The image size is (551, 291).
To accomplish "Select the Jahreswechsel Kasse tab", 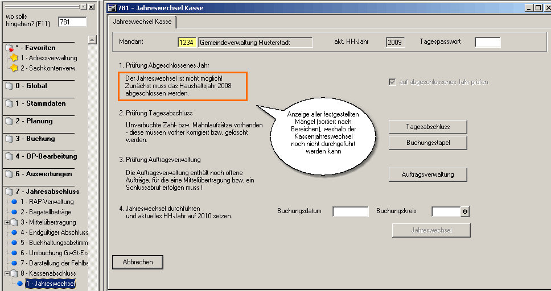I will 142,22.
